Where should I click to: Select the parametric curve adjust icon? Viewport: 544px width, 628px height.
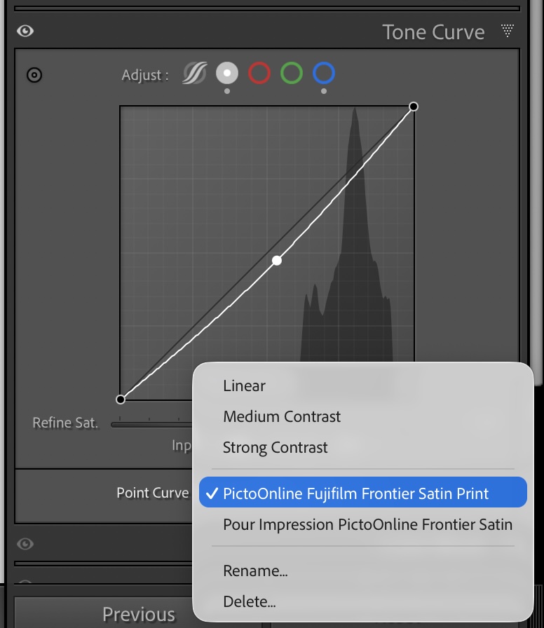coord(194,74)
